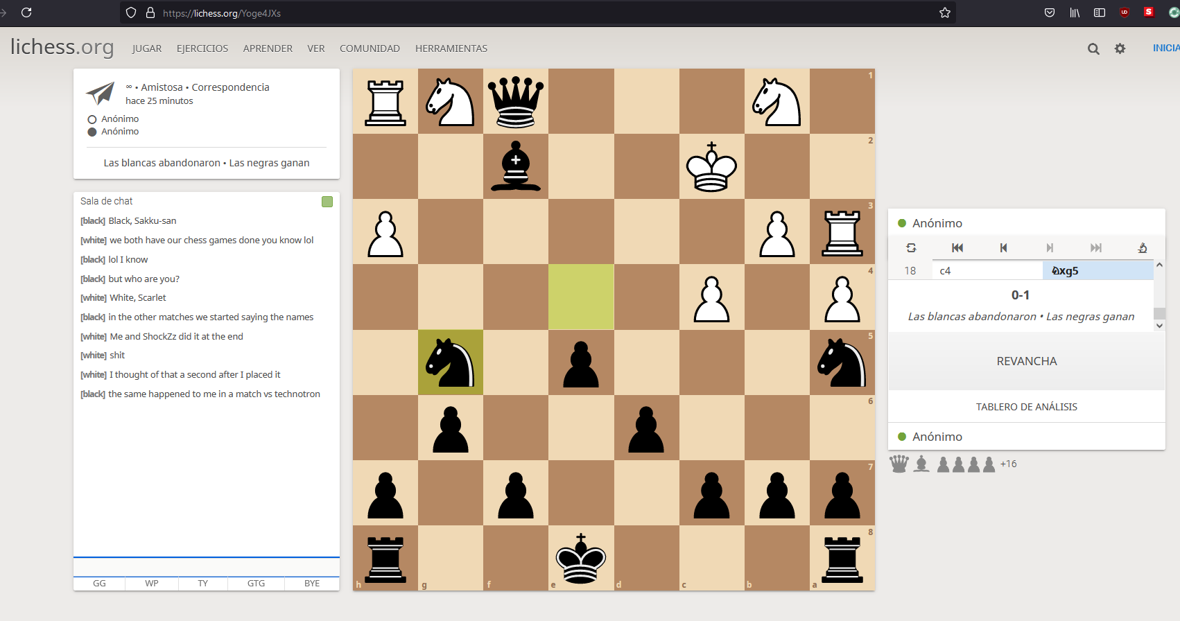
Task: Step forward one move
Action: (1050, 247)
